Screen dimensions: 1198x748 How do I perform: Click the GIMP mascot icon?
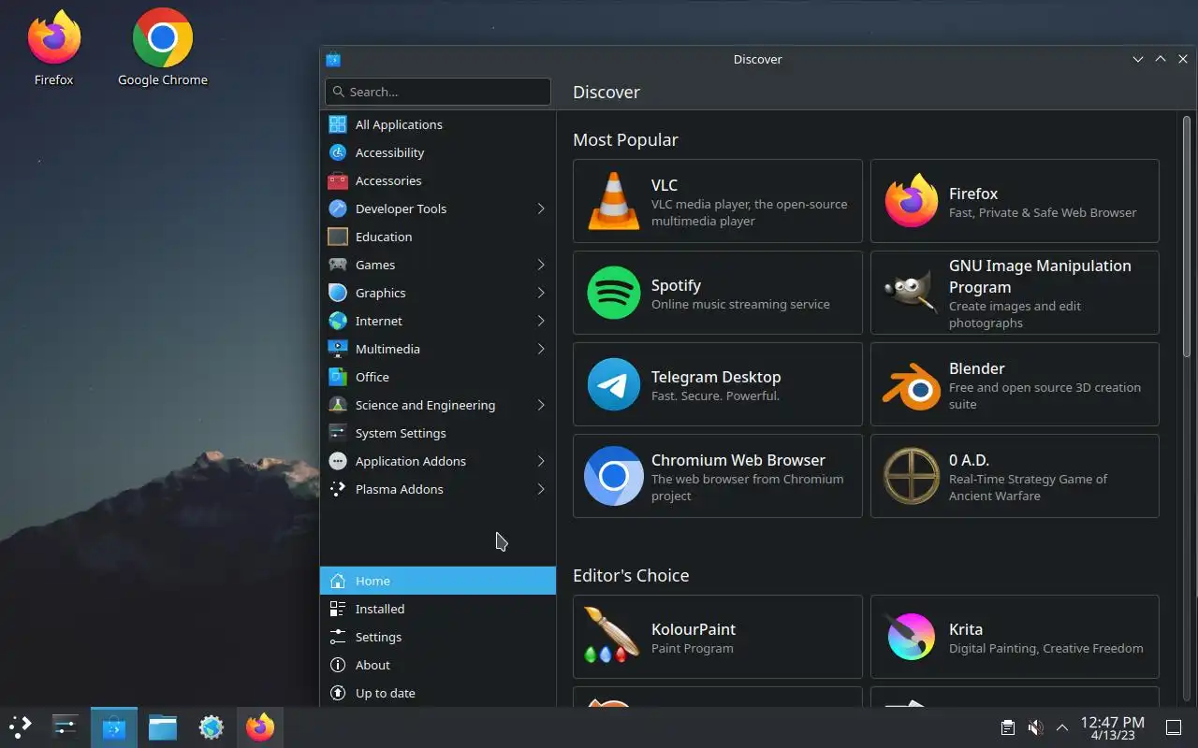click(x=912, y=293)
